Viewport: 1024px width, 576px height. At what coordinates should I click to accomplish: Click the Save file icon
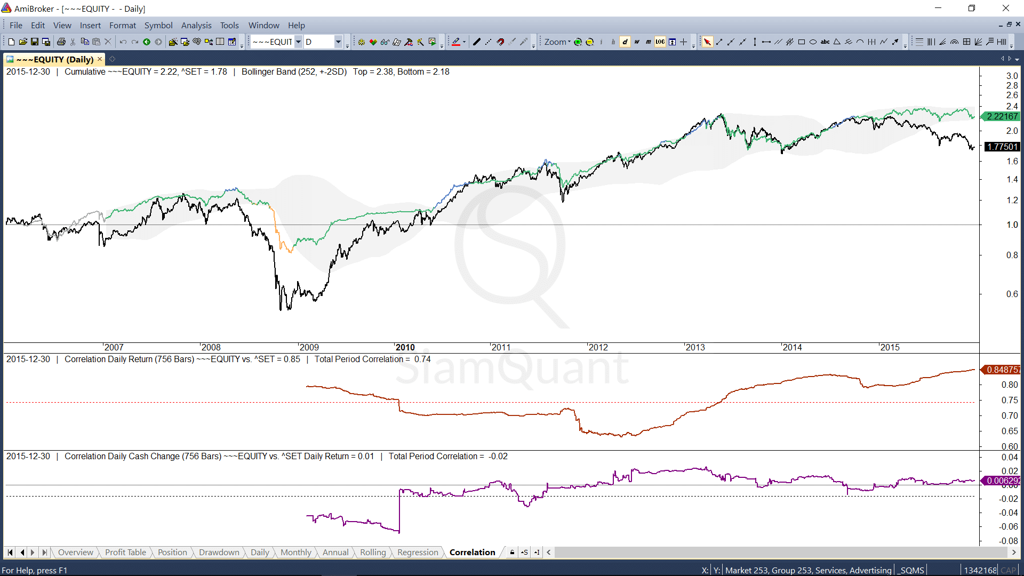(x=35, y=42)
